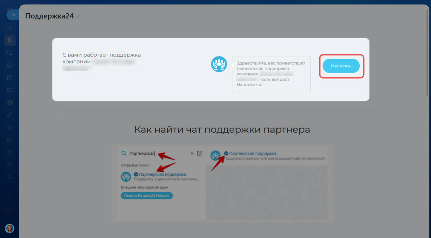Click the support avatar icon beside greeting
This screenshot has height=238, width=431.
[x=219, y=64]
